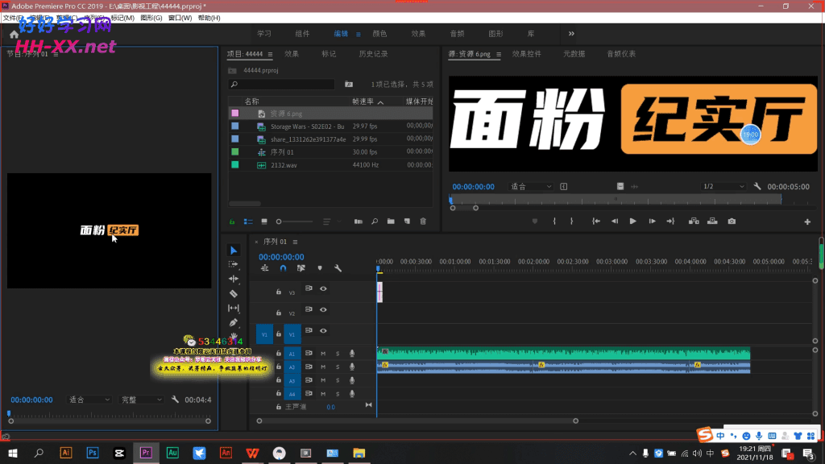Open source 资源 6.png panel menu
Viewport: 825px width, 464px height.
[499, 54]
